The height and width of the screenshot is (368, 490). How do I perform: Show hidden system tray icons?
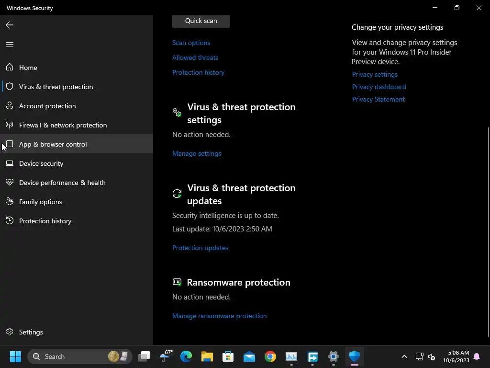pos(404,356)
